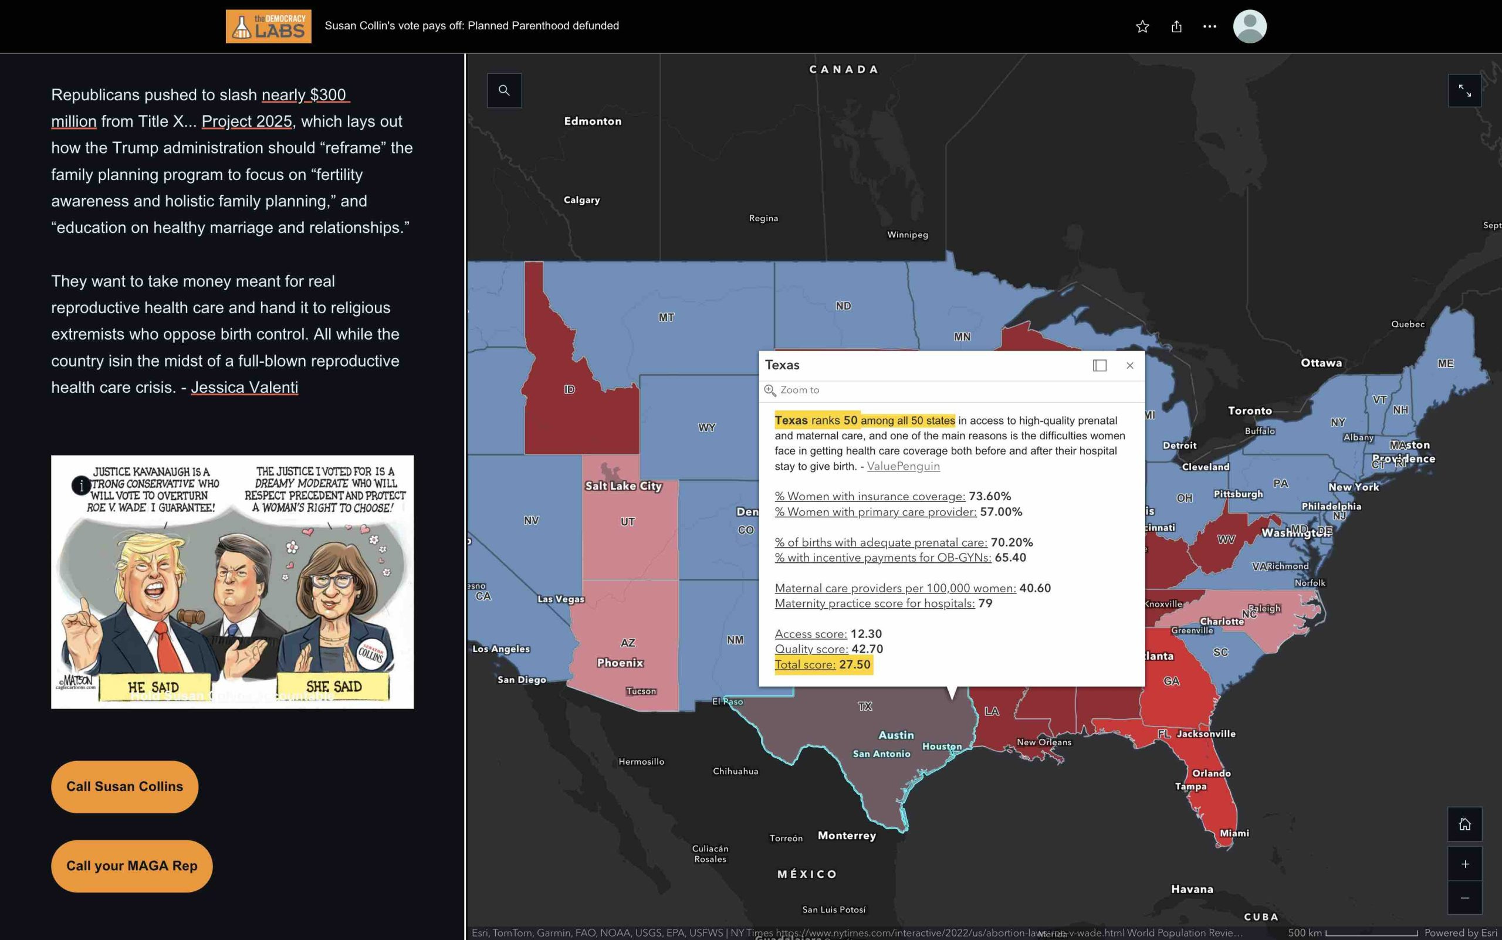Favorite this story with the star icon
The image size is (1502, 940).
[1142, 26]
